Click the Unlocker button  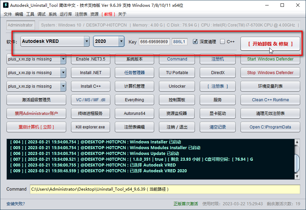[x=177, y=86]
